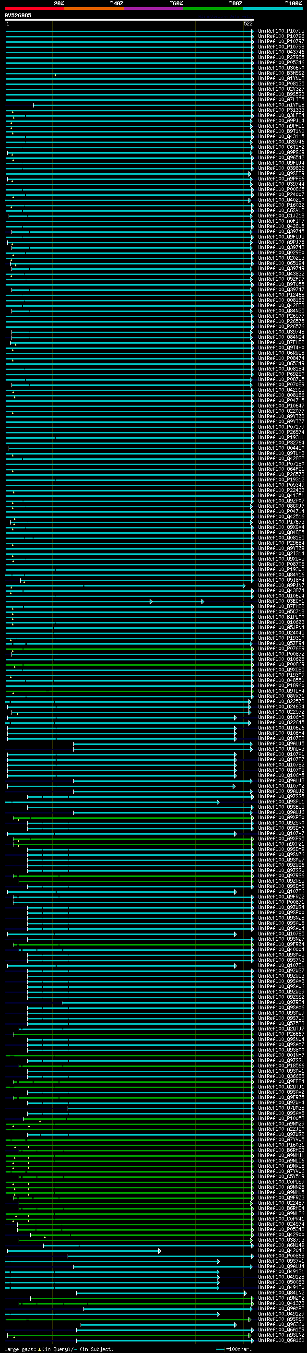Select the UniRef100_P07089 label
The width and height of the screenshot is (307, 1353).
(x=281, y=384)
